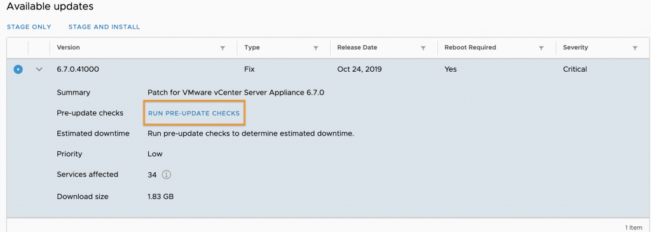Sort by Version column header
The image size is (651, 232).
[x=68, y=47]
